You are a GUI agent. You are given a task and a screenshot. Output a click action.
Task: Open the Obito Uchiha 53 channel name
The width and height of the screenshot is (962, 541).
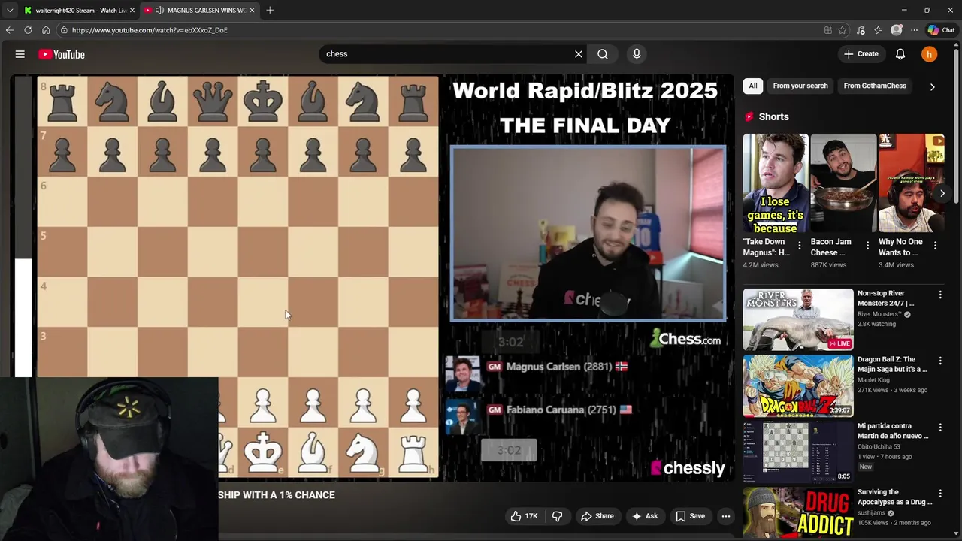879,446
